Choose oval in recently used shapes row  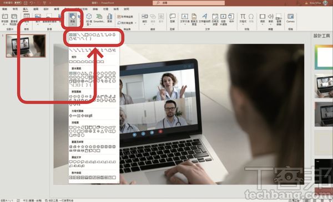pyautogui.click(x=90, y=35)
